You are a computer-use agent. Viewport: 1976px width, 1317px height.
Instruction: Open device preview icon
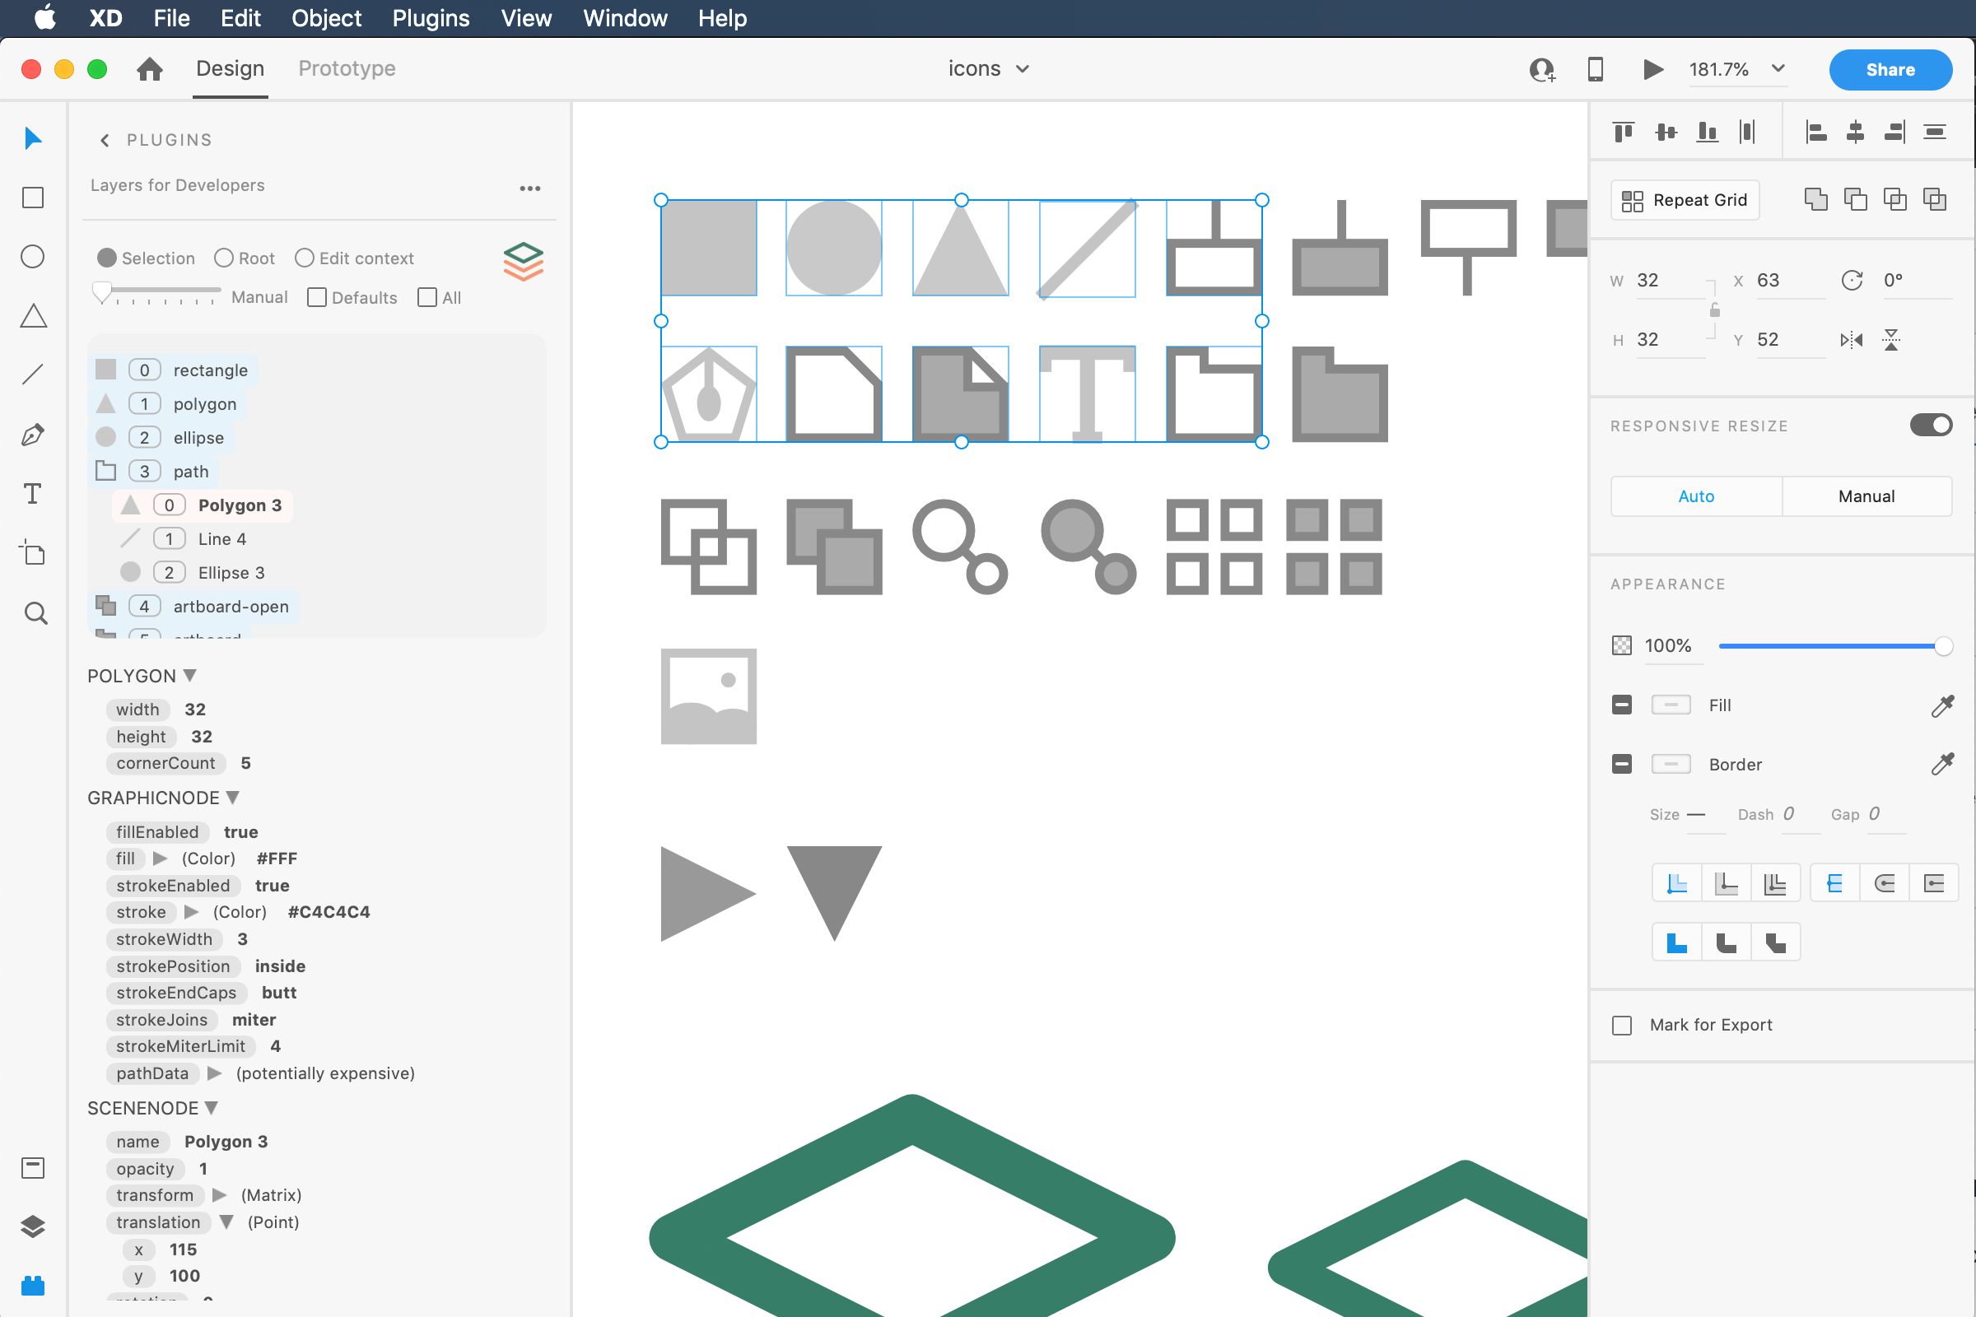pyautogui.click(x=1596, y=69)
